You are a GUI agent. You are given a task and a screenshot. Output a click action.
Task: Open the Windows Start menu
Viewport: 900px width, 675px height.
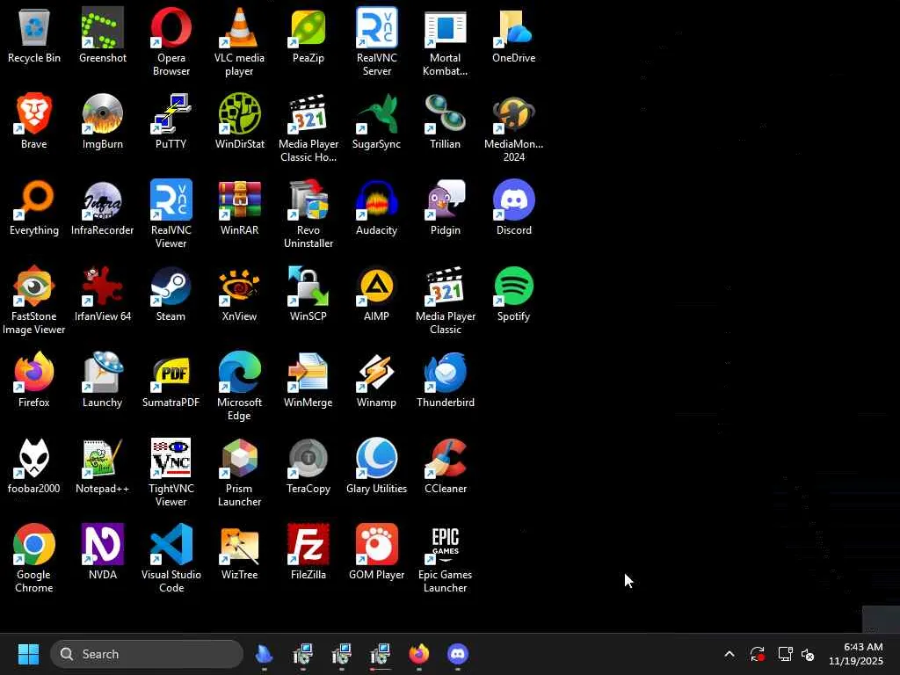[x=28, y=654]
